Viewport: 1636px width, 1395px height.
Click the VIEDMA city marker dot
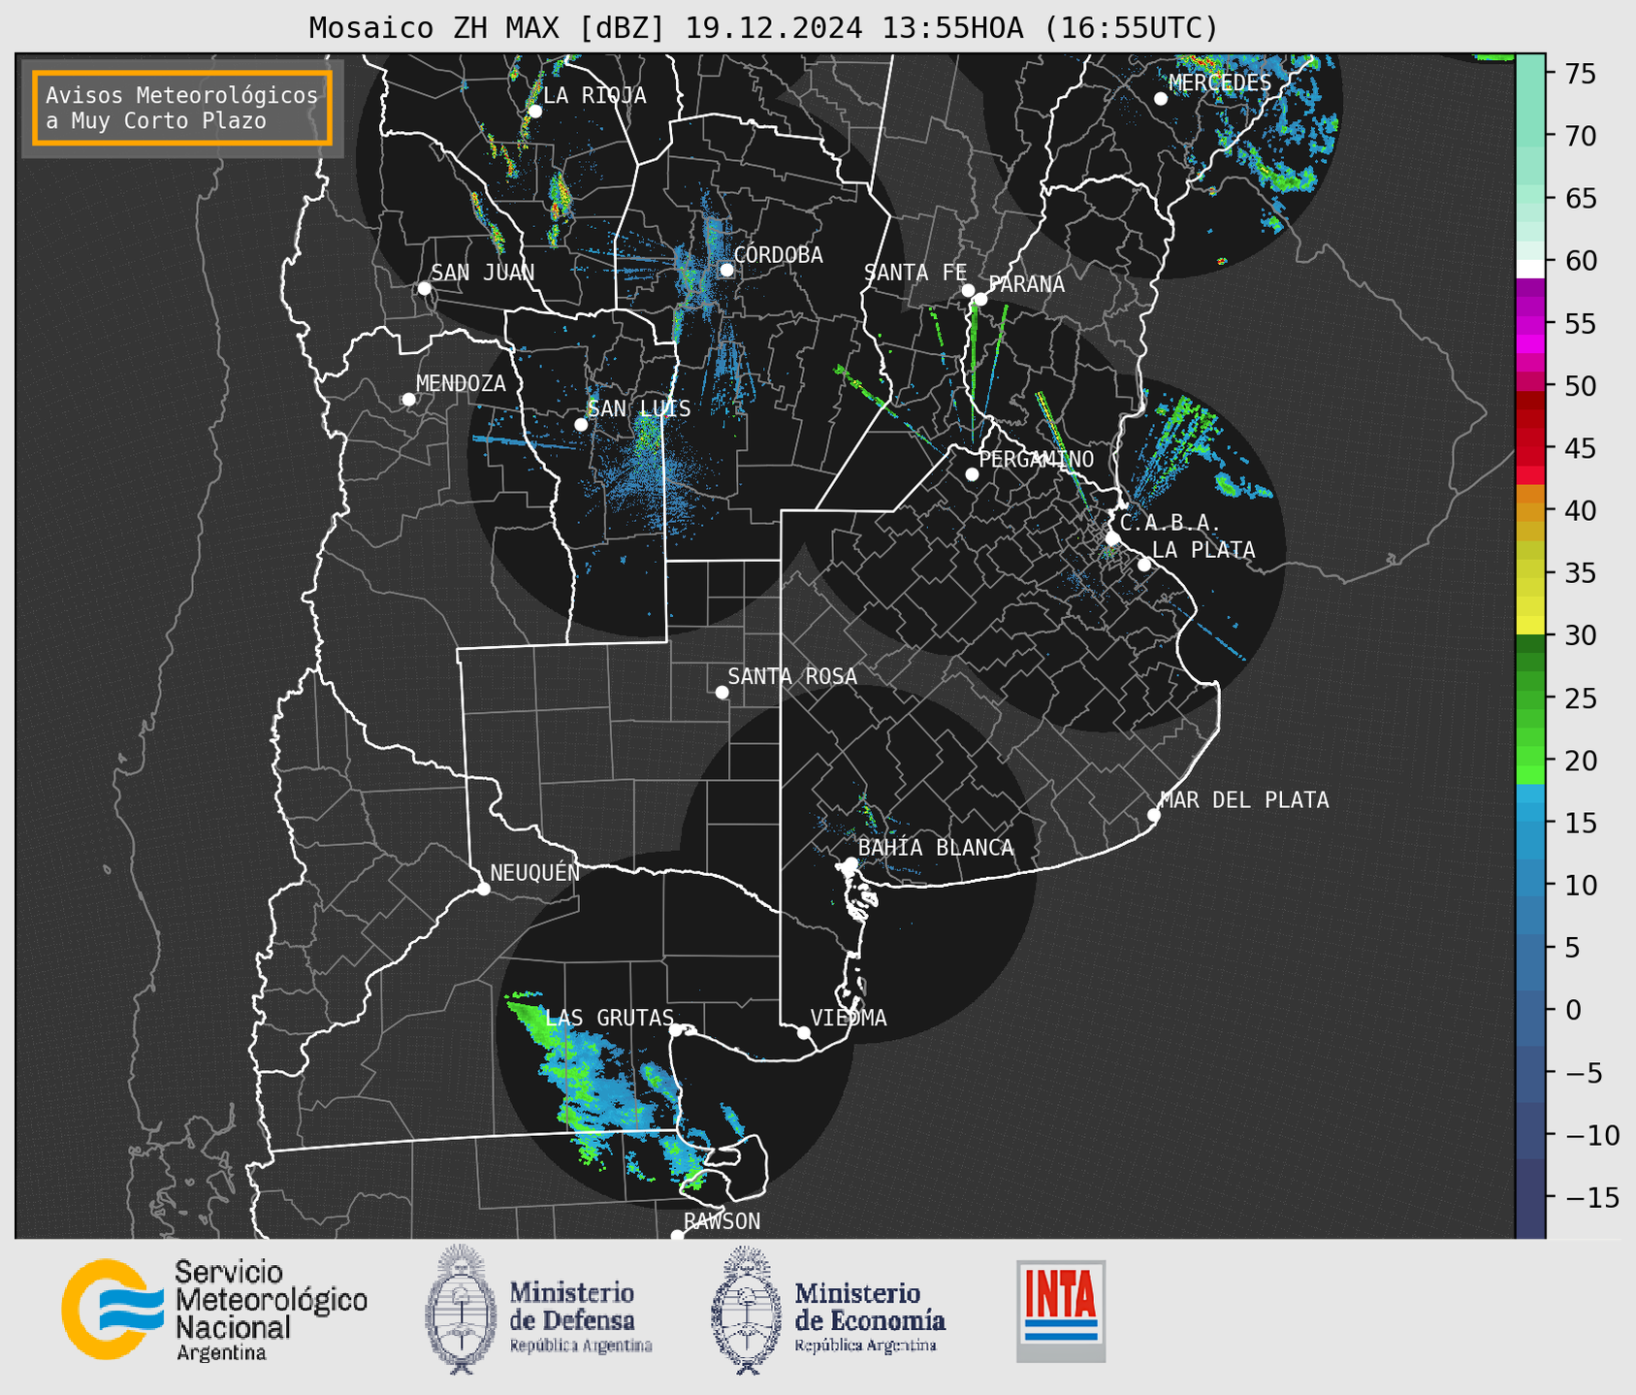coord(804,1032)
